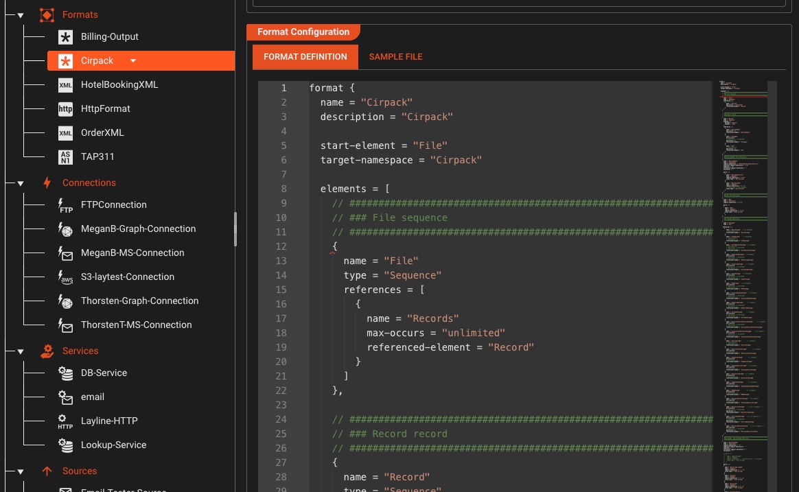Click the DB-Service gears icon

65,373
